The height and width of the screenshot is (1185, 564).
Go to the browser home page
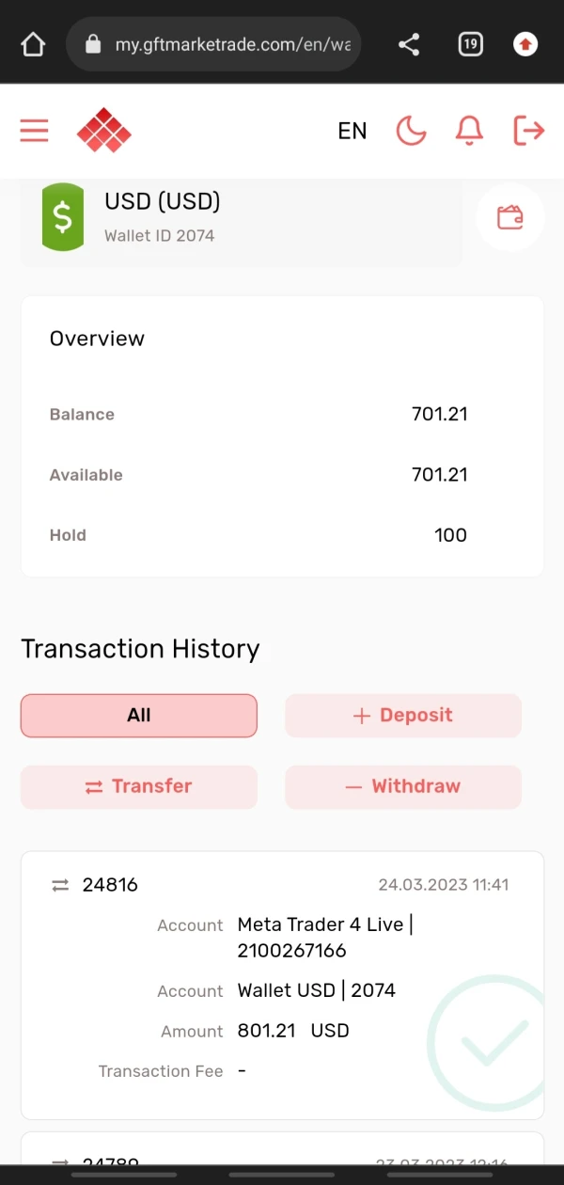[33, 44]
